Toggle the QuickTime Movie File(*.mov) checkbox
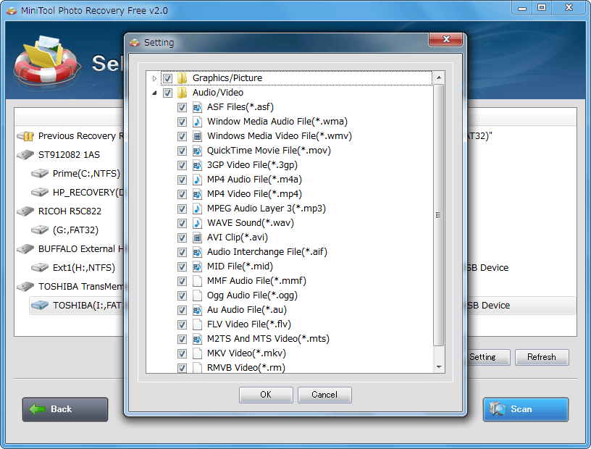Viewport: 591px width, 449px height. [x=182, y=151]
